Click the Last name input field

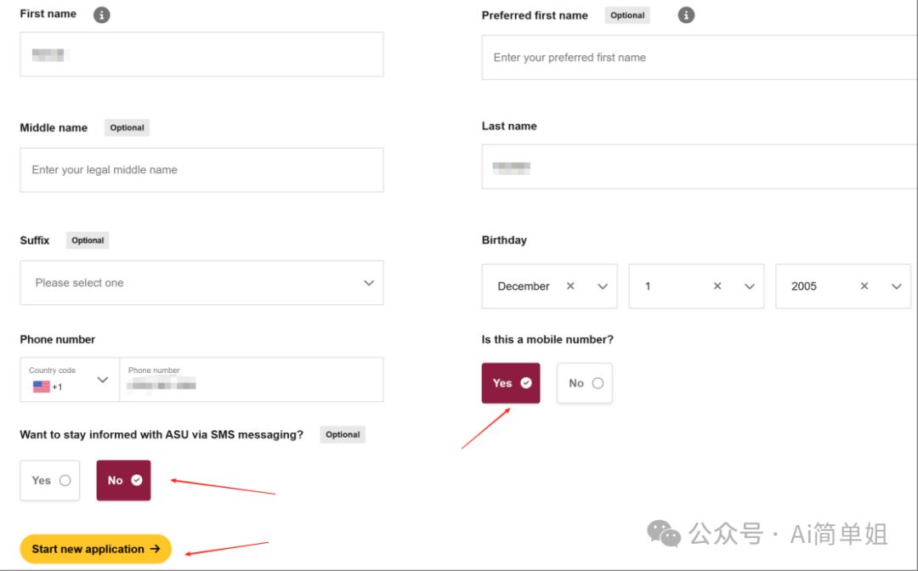pos(697,167)
